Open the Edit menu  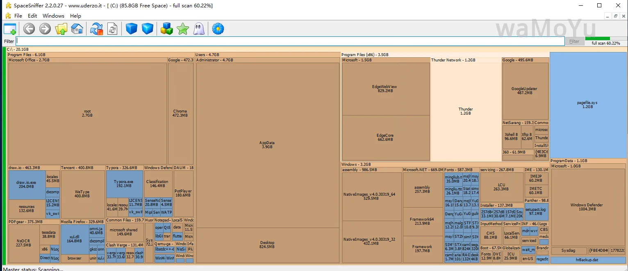[x=32, y=16]
